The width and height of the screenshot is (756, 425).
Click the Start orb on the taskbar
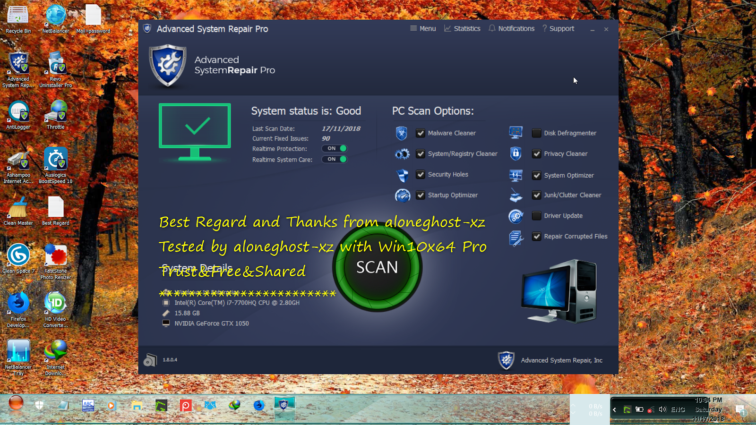pyautogui.click(x=16, y=404)
